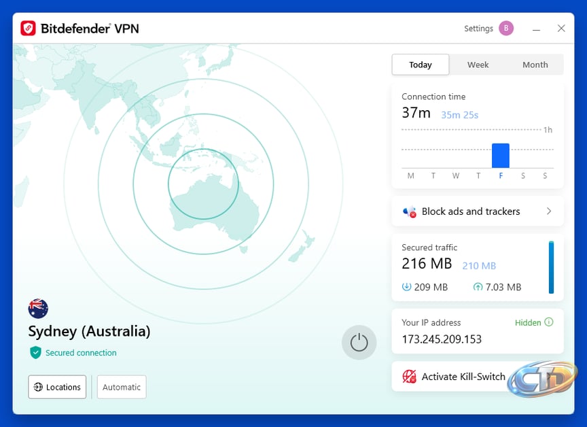Click the Australian flag icon
The height and width of the screenshot is (427, 587).
coord(38,309)
